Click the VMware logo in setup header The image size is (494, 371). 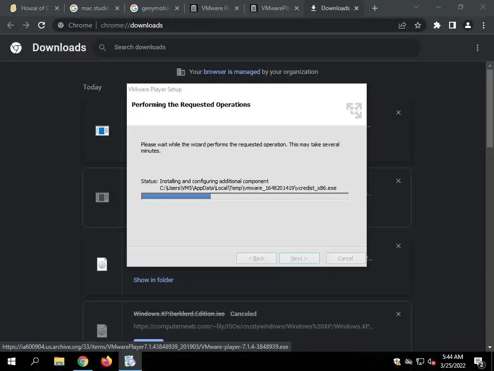(x=354, y=111)
